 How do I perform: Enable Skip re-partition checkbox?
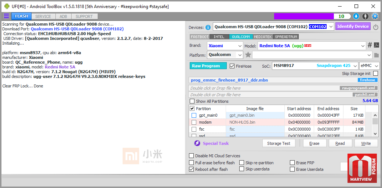[x=242, y=162]
